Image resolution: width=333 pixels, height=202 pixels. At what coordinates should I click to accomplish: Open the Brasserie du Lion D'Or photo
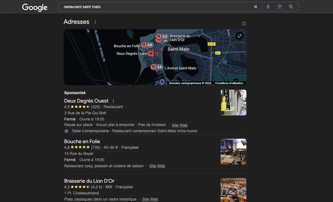coord(233,190)
